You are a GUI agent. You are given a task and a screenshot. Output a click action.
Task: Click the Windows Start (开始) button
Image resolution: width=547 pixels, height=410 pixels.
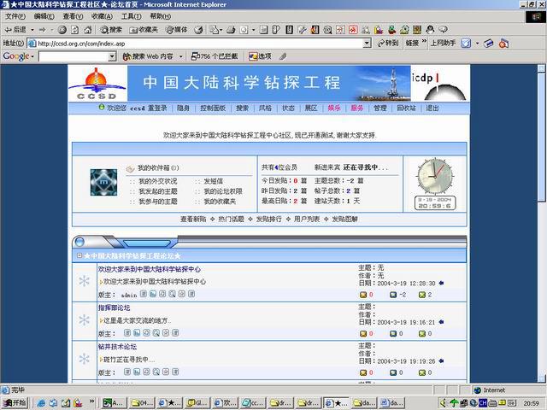[15, 402]
